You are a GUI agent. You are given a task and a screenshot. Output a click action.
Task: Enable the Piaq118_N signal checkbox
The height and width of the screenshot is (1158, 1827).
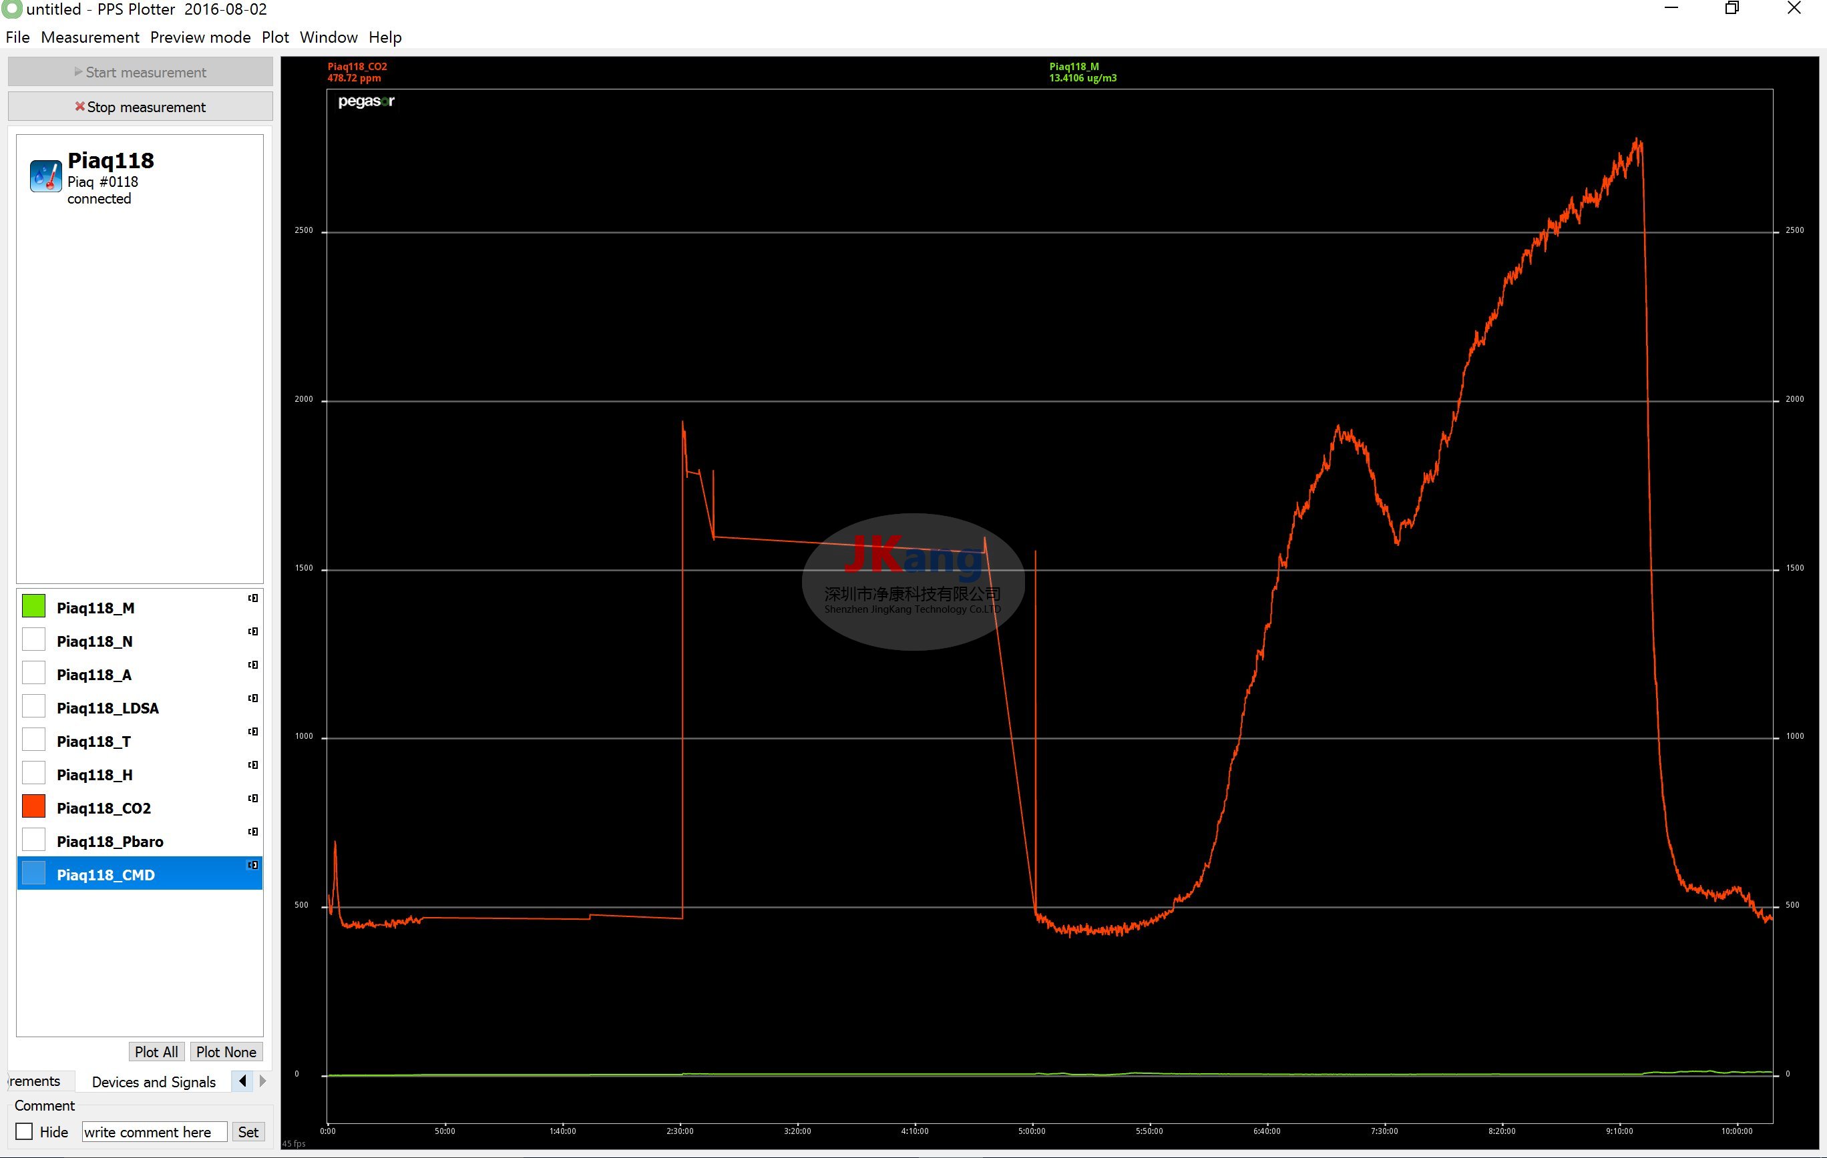[x=33, y=639]
